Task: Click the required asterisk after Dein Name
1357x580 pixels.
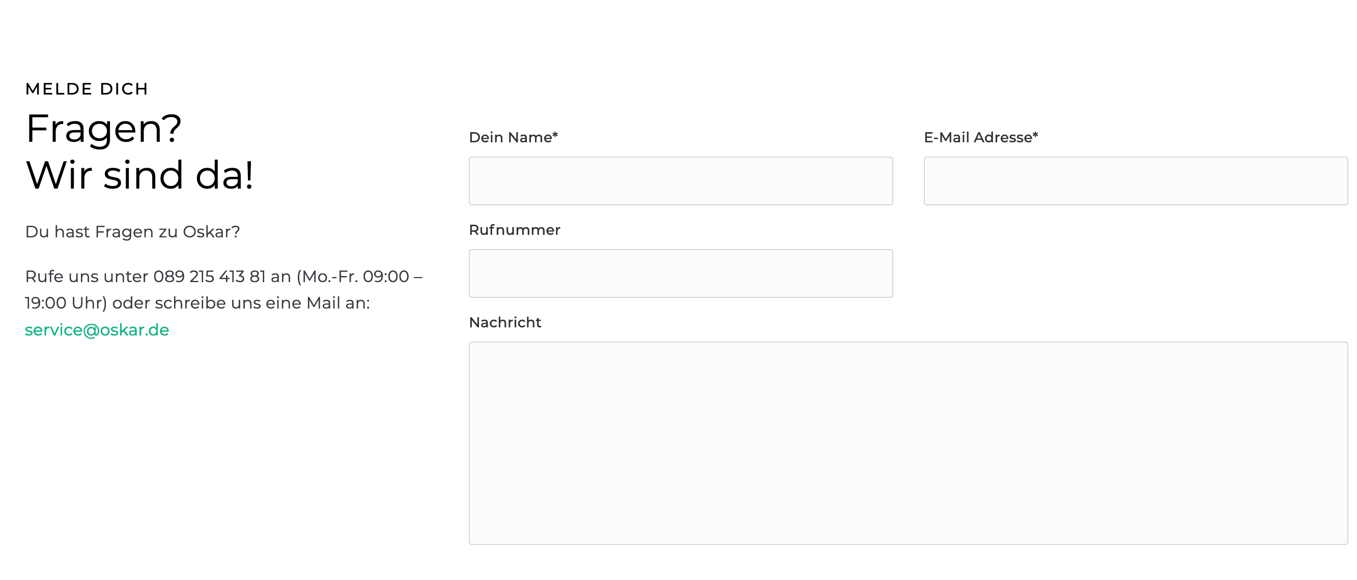Action: point(555,135)
